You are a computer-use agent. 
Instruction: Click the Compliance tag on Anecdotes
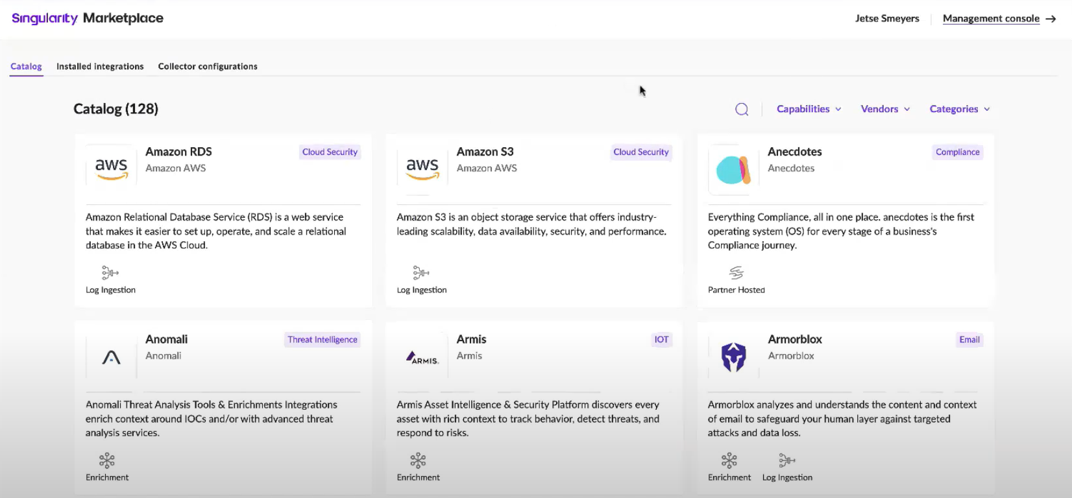click(x=958, y=152)
